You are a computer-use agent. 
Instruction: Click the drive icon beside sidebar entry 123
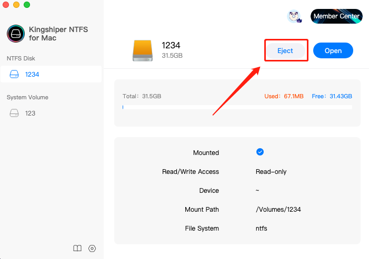(14, 113)
